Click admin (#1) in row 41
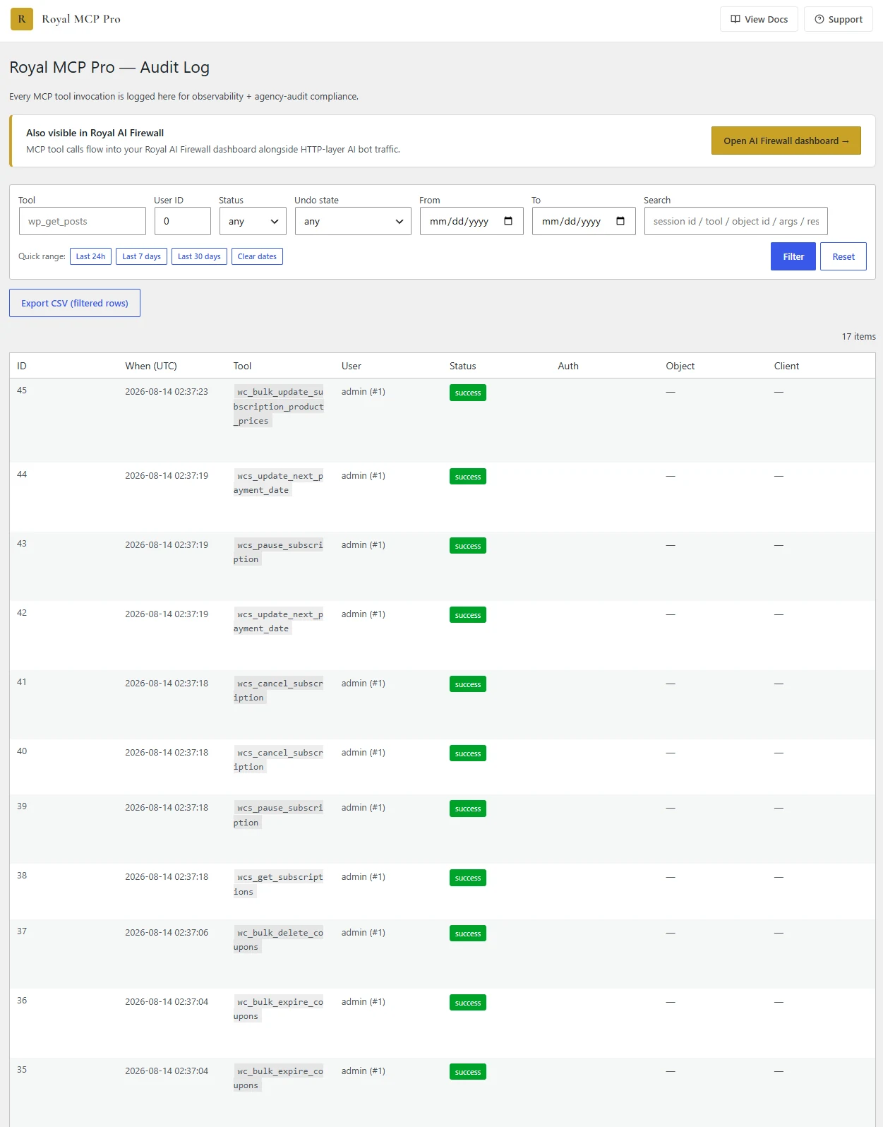 pyautogui.click(x=364, y=684)
